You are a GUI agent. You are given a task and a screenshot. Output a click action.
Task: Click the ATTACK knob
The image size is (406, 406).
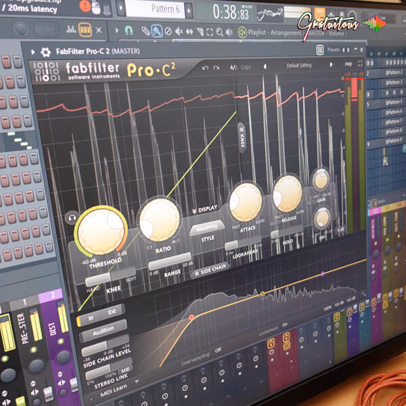pyautogui.click(x=246, y=202)
